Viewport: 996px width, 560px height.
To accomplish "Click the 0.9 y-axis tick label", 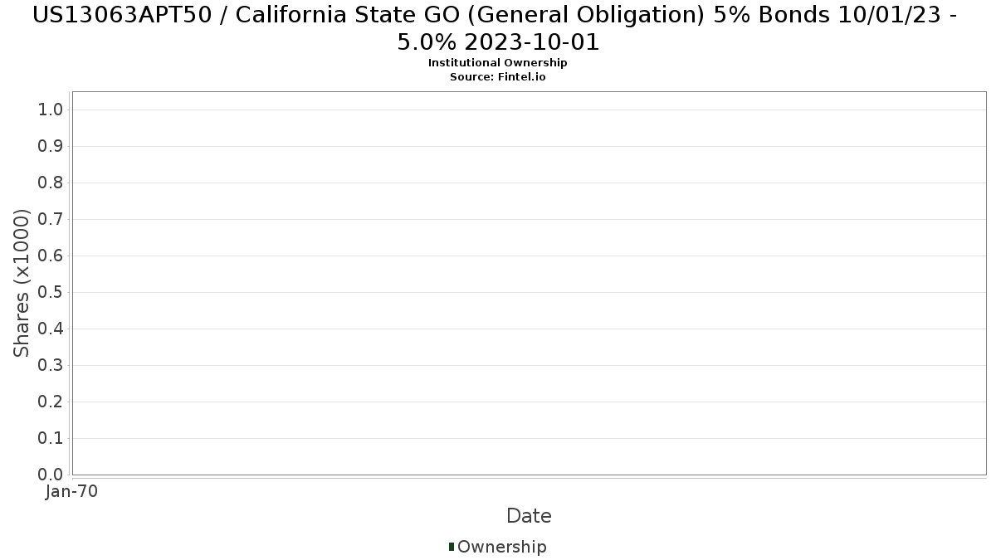I will point(50,146).
